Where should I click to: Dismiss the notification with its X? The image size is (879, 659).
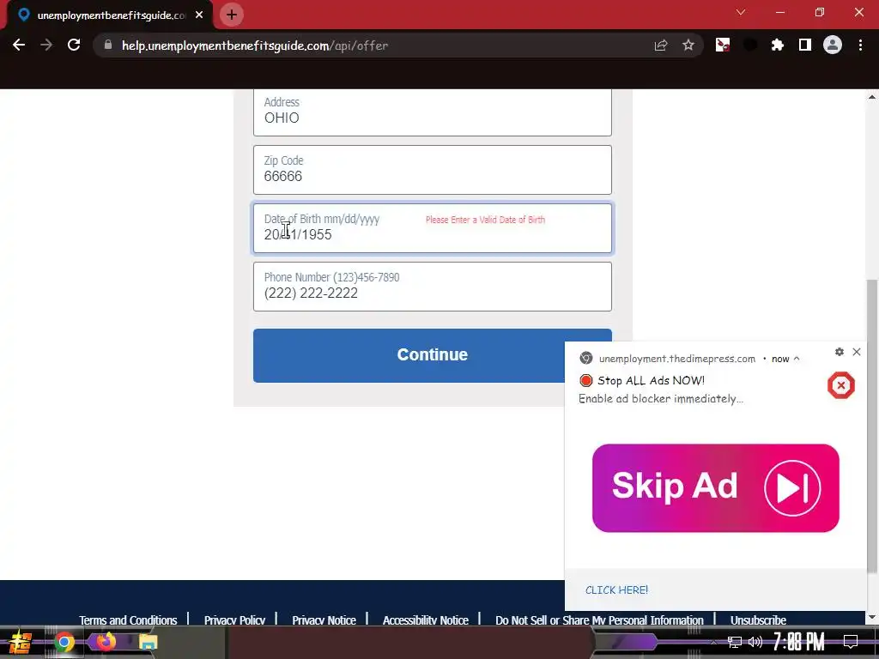coord(857,352)
